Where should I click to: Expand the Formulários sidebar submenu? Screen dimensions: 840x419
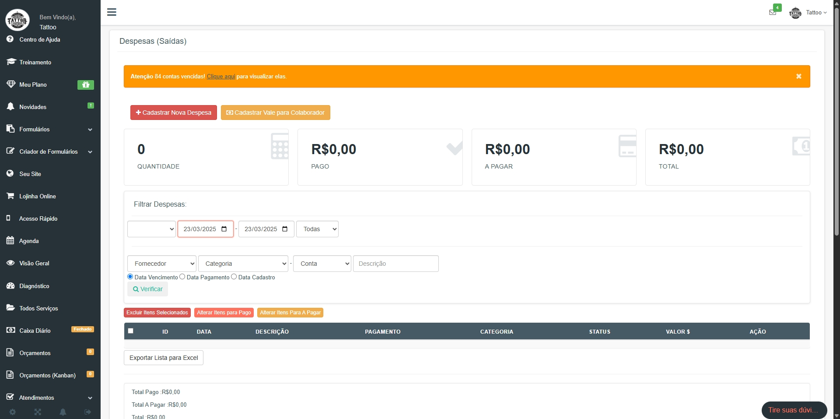[90, 130]
